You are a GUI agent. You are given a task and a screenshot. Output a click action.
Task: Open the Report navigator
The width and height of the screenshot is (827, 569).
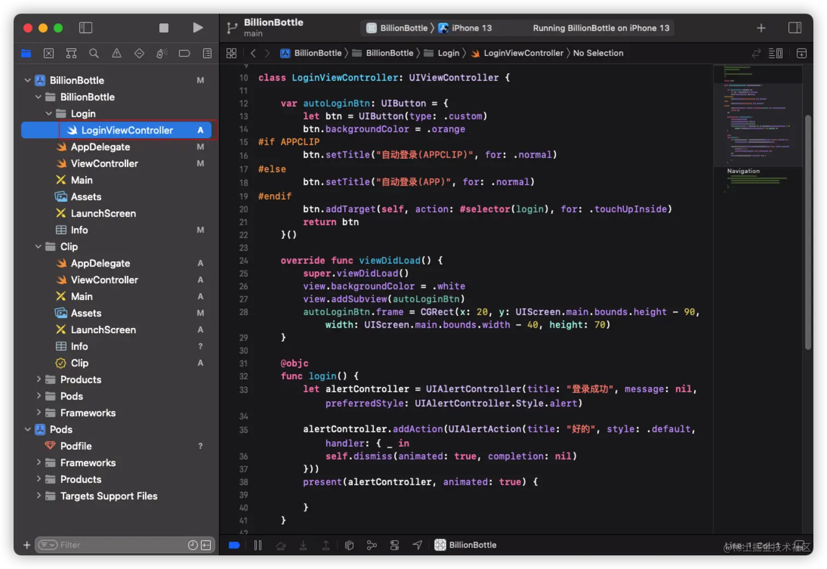pos(207,53)
